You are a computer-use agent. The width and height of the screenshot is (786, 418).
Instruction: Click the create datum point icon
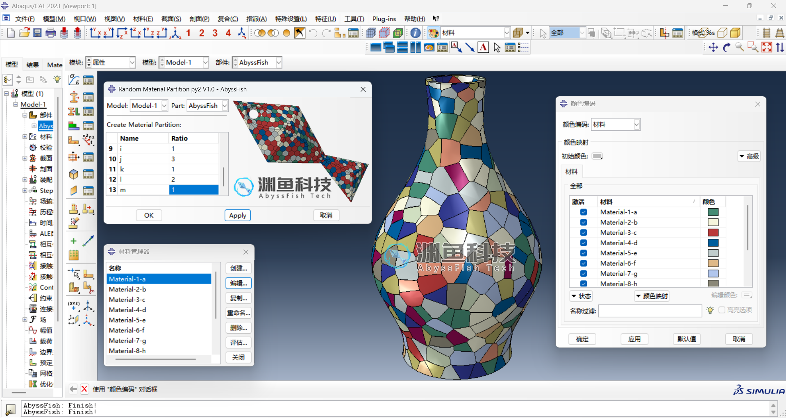(x=74, y=241)
